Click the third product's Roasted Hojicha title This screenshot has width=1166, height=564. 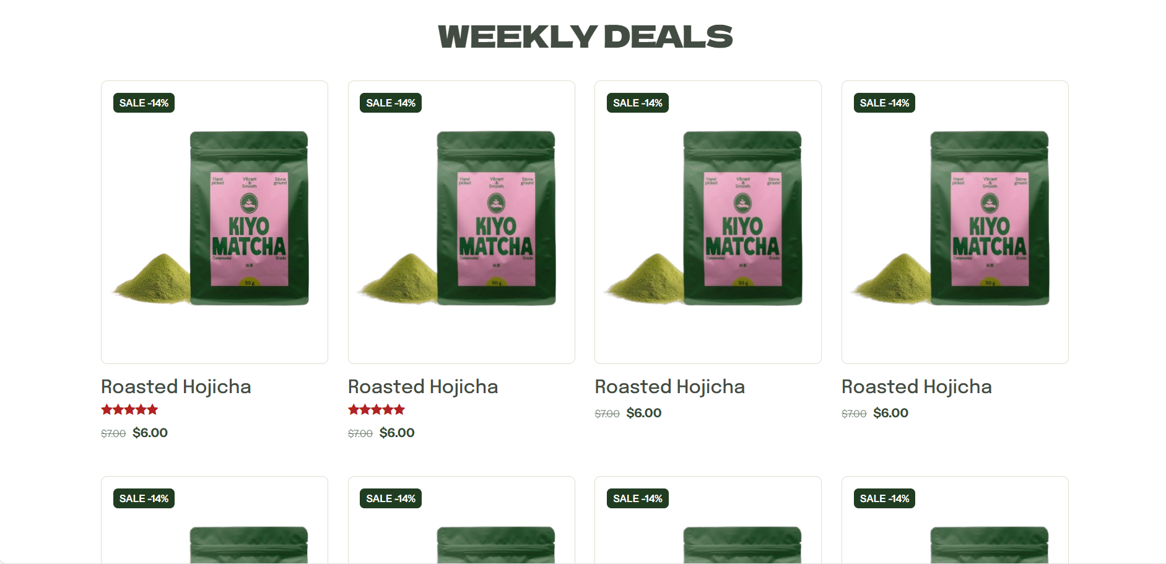click(x=669, y=387)
